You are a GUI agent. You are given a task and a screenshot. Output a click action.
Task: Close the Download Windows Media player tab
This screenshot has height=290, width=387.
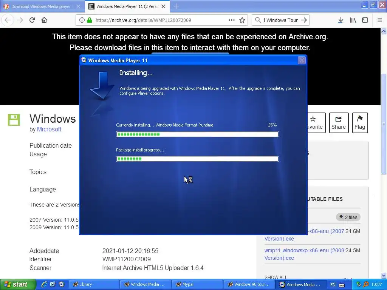pyautogui.click(x=78, y=6)
